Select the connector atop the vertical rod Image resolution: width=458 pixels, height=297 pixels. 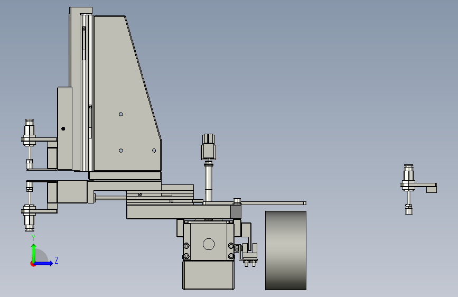(208, 147)
